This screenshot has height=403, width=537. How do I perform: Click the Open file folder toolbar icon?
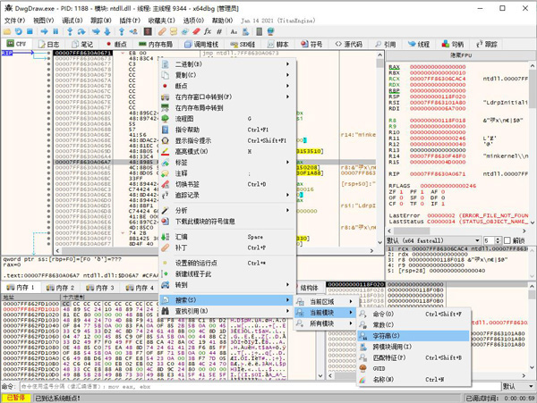pyautogui.click(x=7, y=32)
